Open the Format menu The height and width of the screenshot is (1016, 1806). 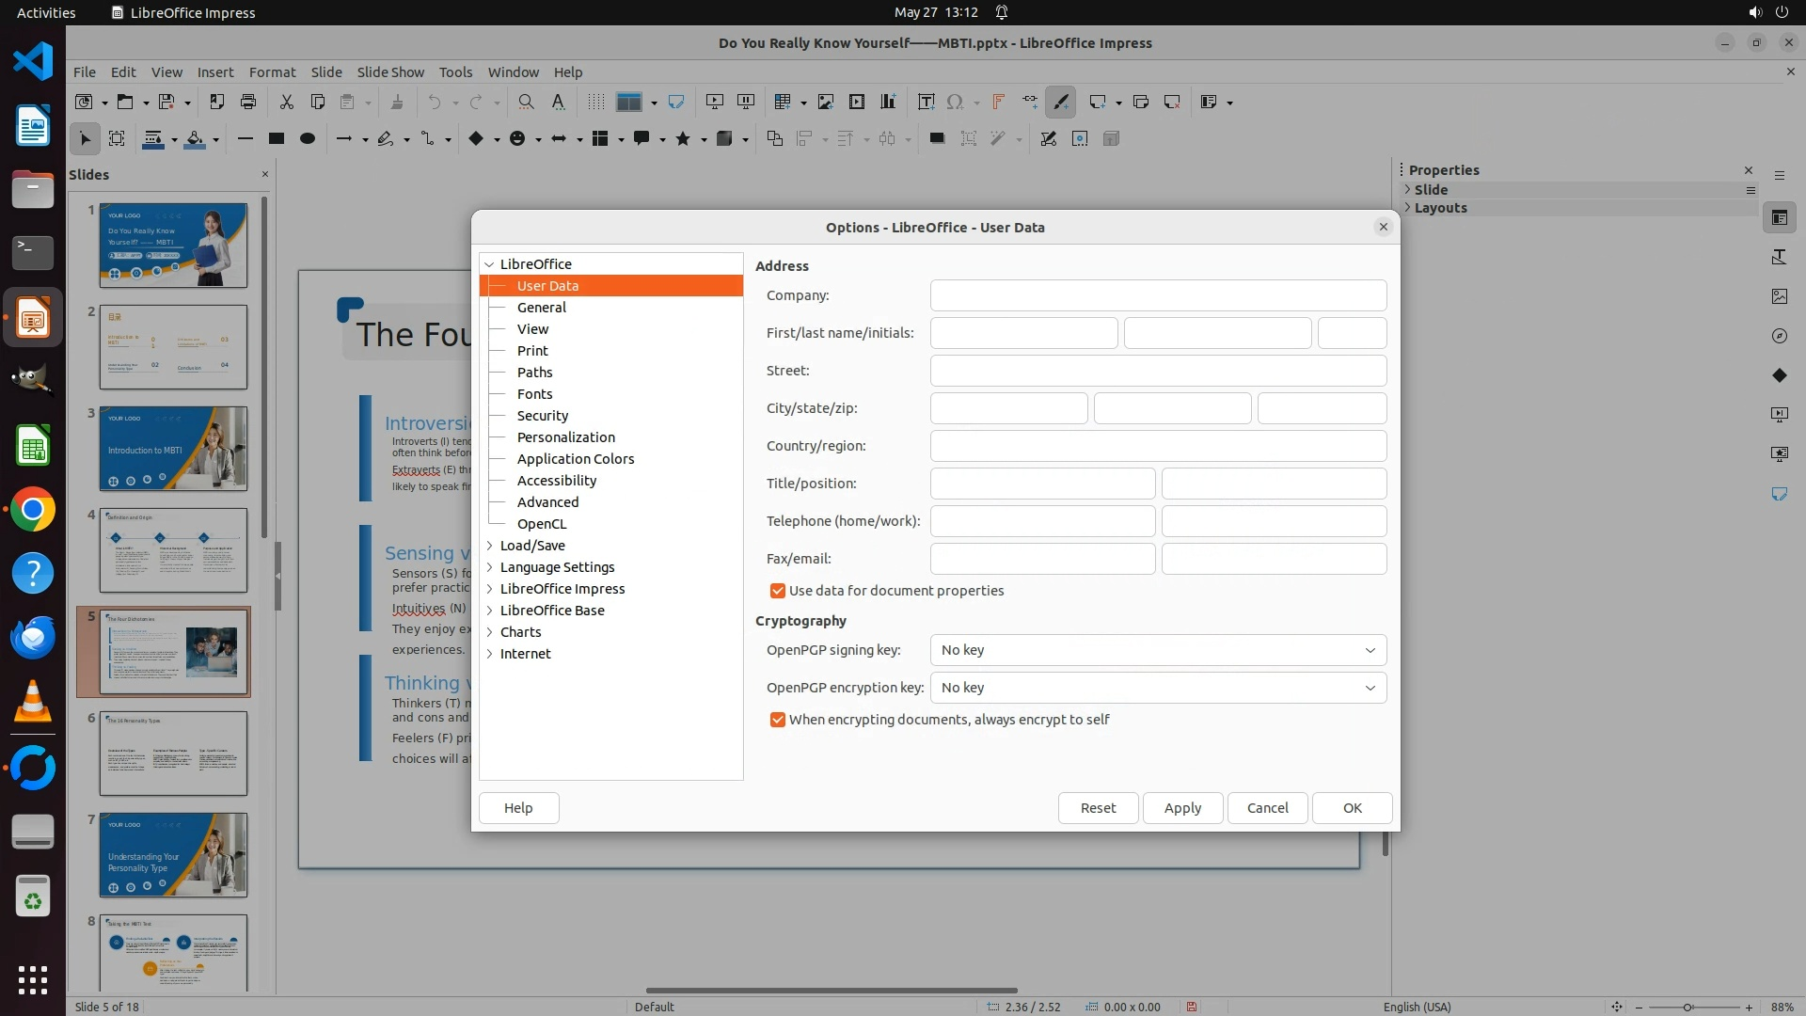click(272, 71)
